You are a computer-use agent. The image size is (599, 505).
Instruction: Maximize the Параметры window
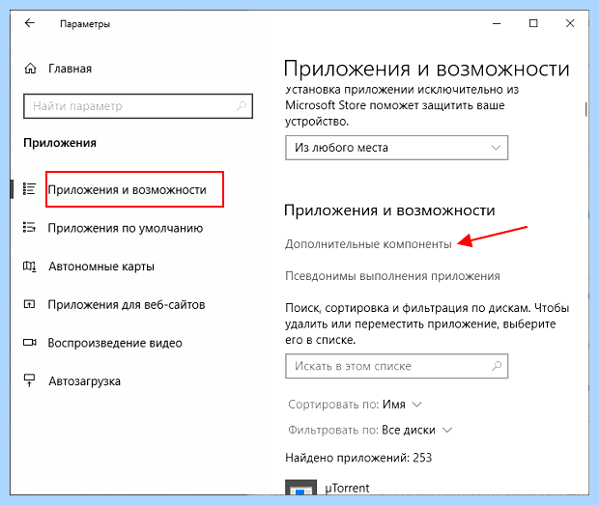tap(533, 24)
